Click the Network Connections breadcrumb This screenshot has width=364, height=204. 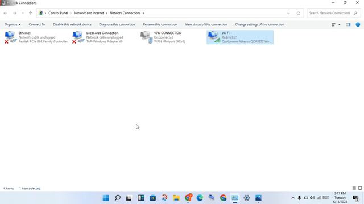pyautogui.click(x=125, y=13)
